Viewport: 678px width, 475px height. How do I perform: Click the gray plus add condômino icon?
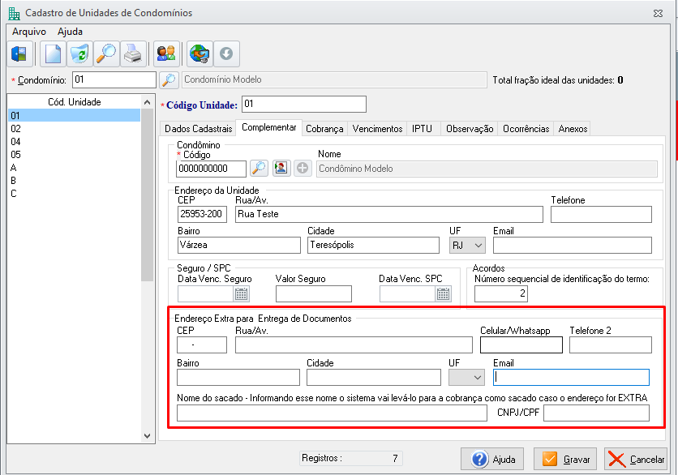pos(303,168)
